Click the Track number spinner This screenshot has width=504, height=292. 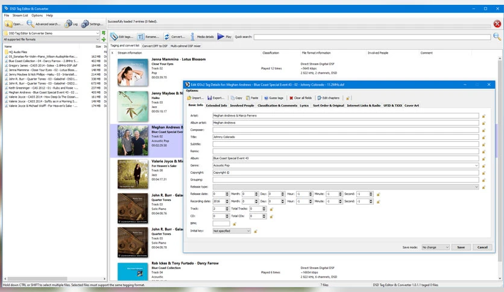(227, 209)
